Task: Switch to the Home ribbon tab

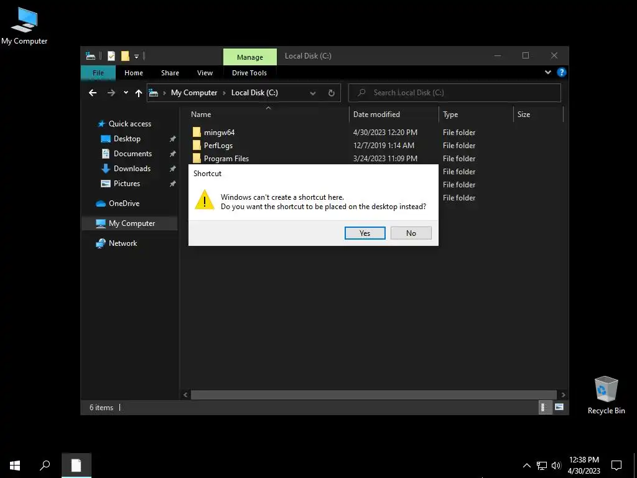Action: click(x=134, y=73)
